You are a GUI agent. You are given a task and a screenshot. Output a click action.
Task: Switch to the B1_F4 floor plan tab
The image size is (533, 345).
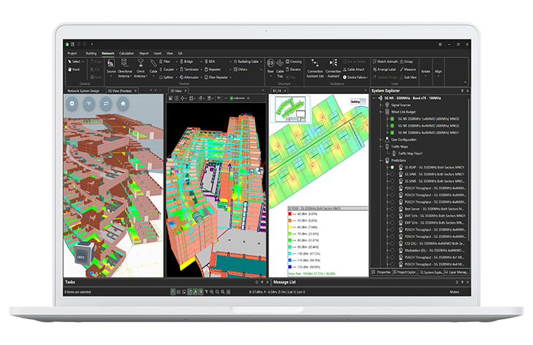click(277, 91)
